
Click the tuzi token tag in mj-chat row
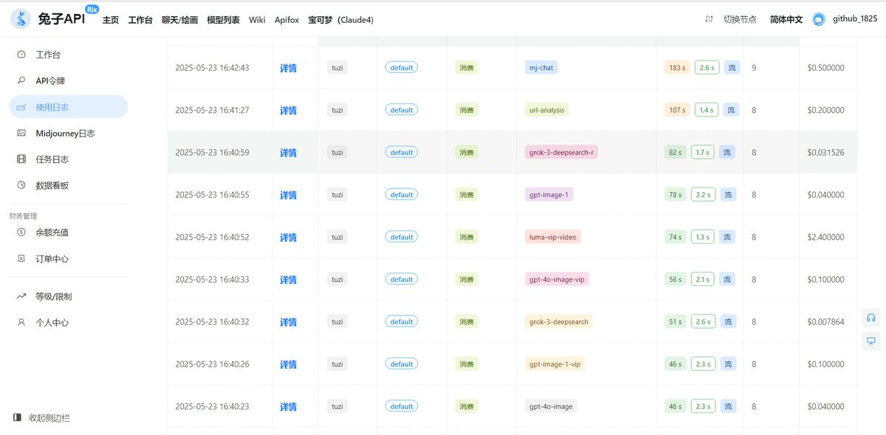[337, 68]
